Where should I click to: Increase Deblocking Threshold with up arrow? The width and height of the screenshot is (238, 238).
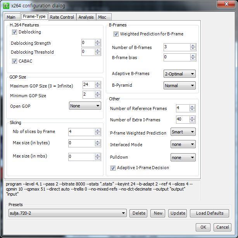click(x=98, y=50)
